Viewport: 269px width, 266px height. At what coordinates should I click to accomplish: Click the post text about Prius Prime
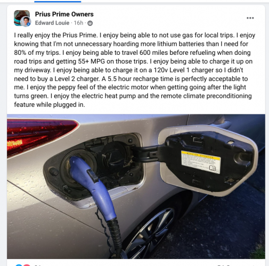pyautogui.click(x=134, y=70)
